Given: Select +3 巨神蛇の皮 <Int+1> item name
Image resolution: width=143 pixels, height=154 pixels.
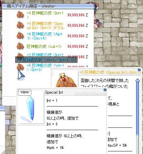Looking at the screenshot, I should pos(45,15).
